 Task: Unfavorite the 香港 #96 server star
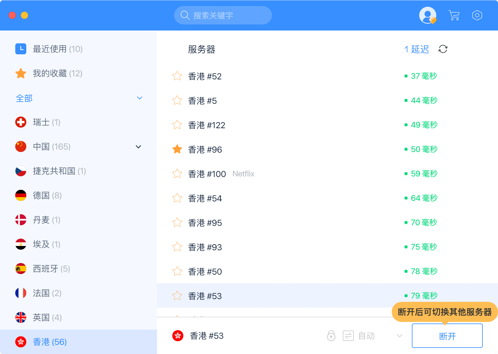click(177, 149)
